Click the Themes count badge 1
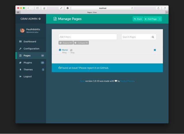Image resolution: width=184 pixels, height=134 pixels. coord(43,70)
